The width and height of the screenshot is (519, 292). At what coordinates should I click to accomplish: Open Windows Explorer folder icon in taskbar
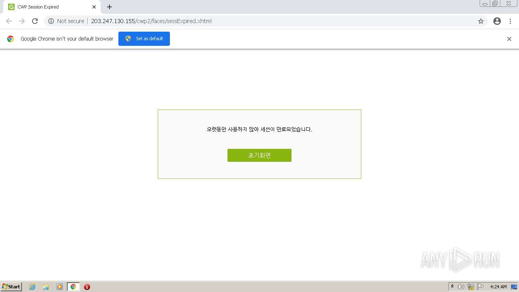pos(46,287)
